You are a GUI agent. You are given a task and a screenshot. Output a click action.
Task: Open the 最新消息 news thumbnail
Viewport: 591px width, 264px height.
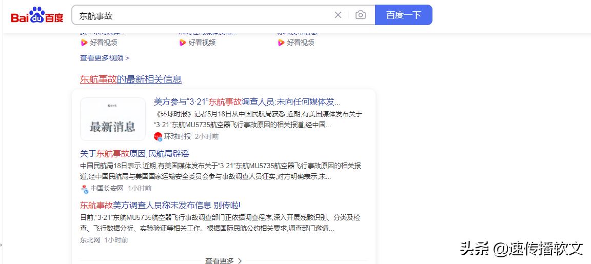point(113,119)
